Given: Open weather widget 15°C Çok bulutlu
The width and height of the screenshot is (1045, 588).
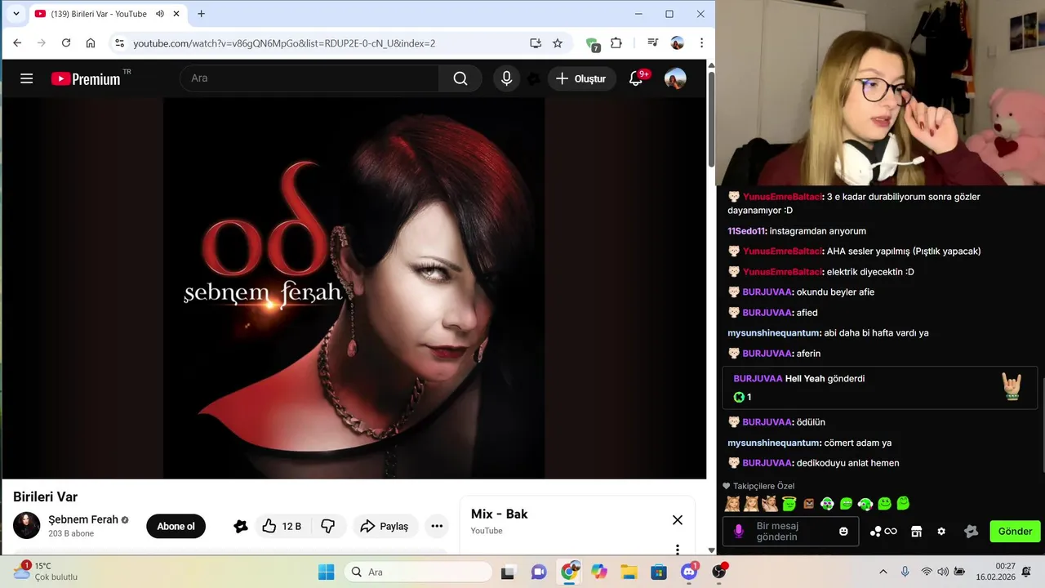Looking at the screenshot, I should (x=46, y=571).
